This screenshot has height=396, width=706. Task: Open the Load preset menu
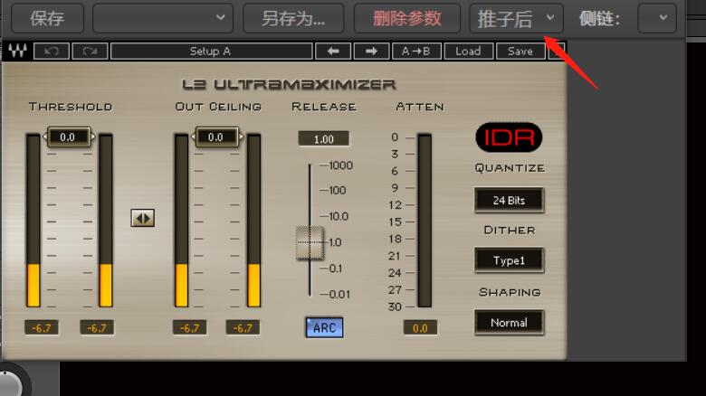(468, 51)
